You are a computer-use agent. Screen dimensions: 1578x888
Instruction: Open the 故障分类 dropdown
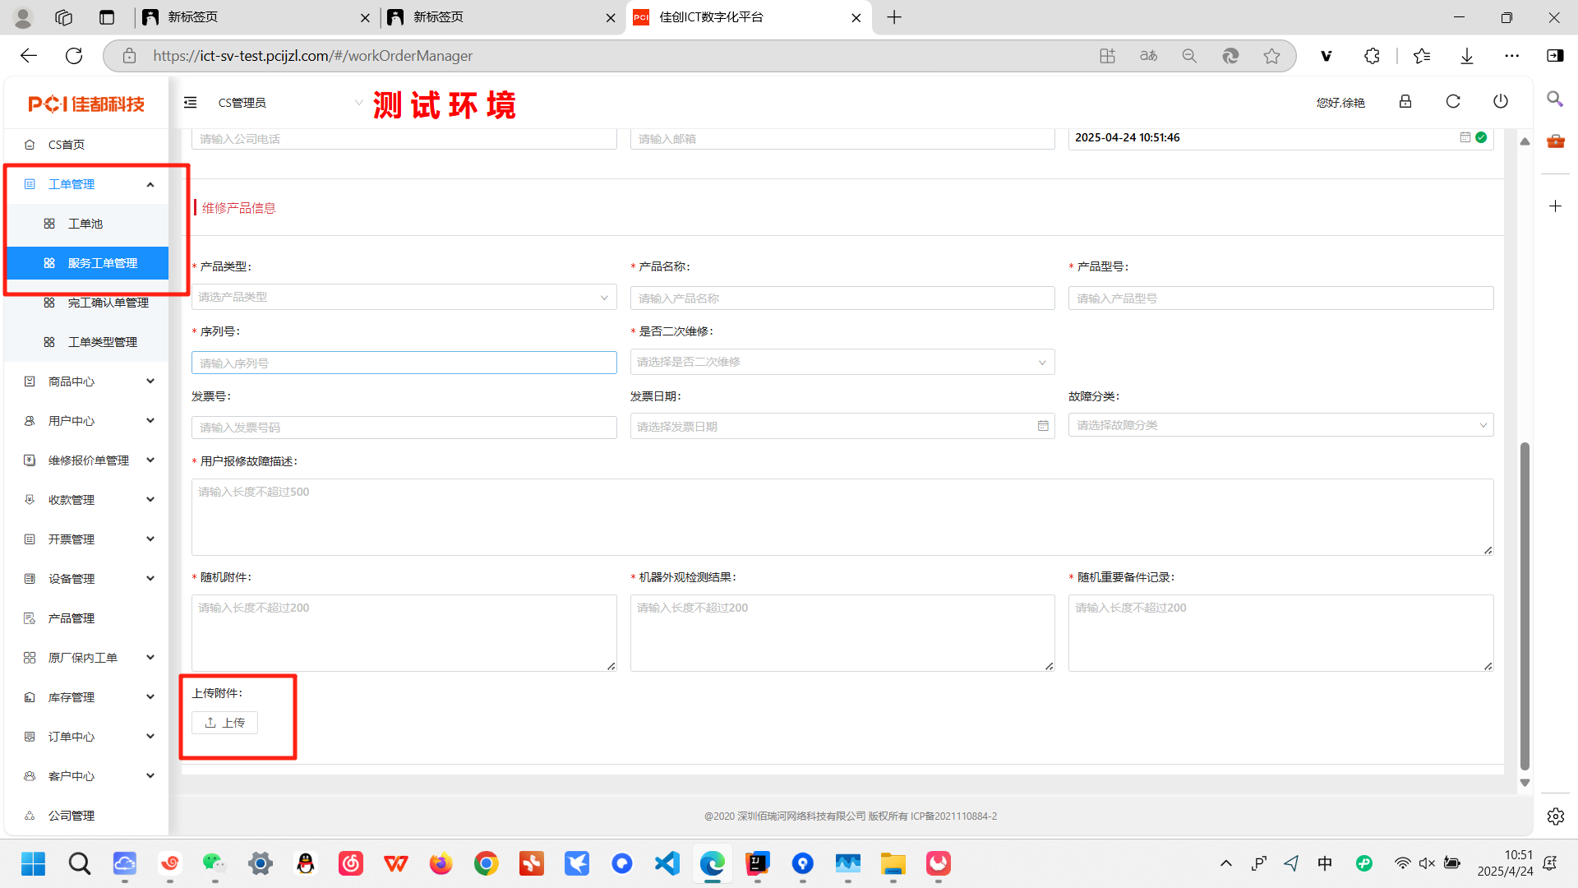pyautogui.click(x=1280, y=425)
